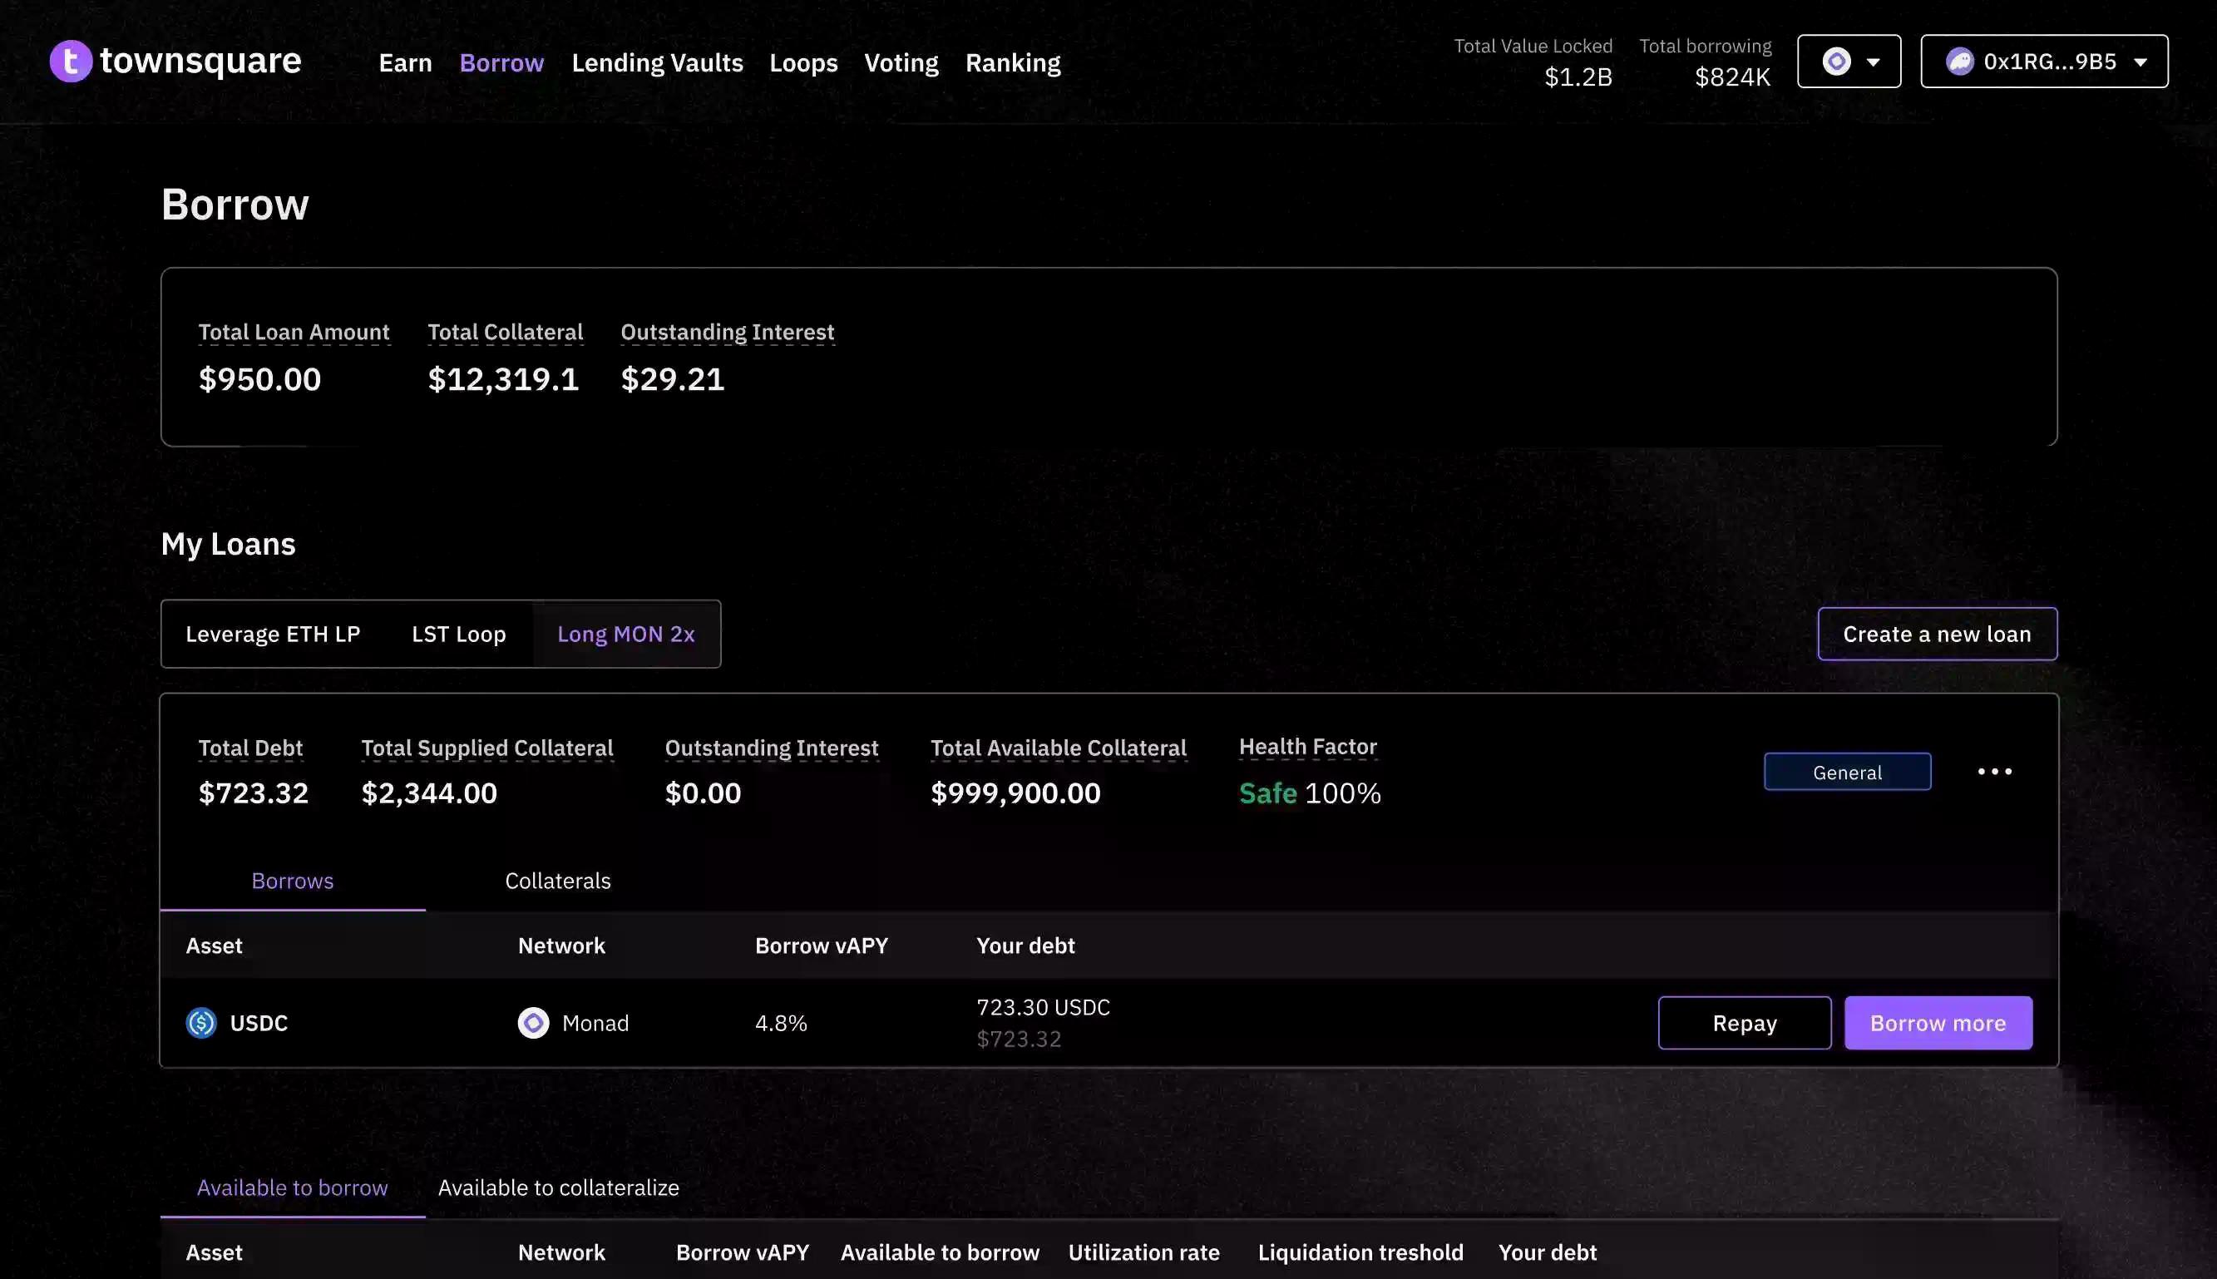Open Lending Vaults from navigation
Image resolution: width=2217 pixels, height=1279 pixels.
click(657, 63)
